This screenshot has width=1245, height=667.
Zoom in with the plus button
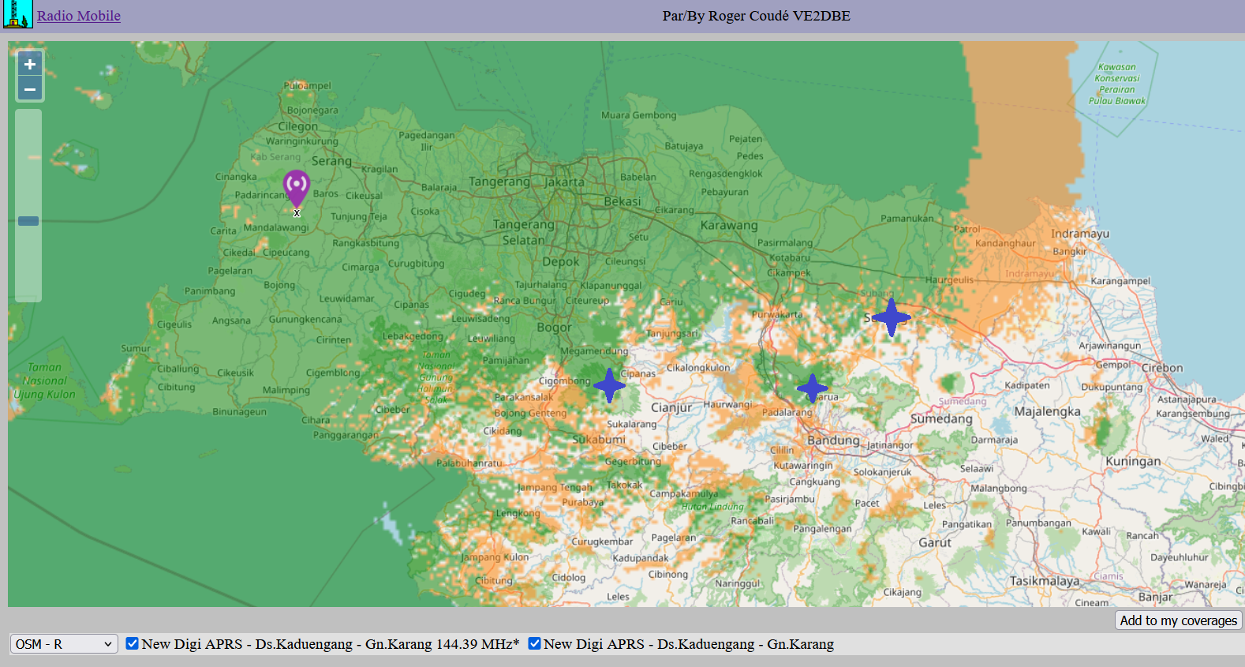coord(30,65)
